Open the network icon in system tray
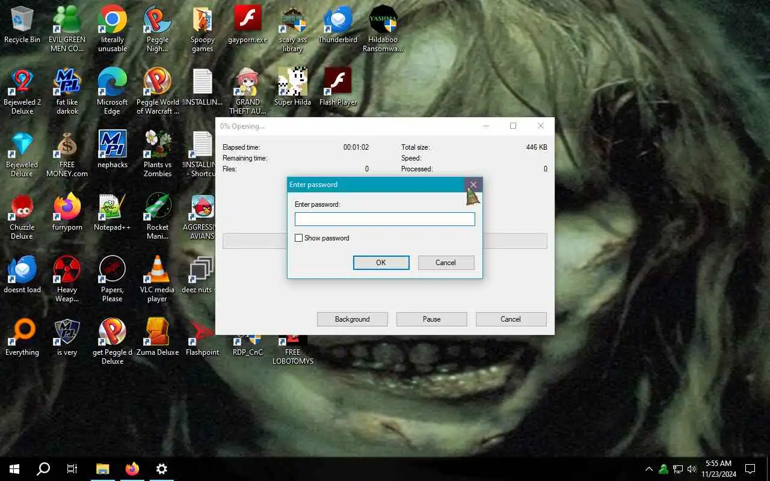 click(x=677, y=469)
